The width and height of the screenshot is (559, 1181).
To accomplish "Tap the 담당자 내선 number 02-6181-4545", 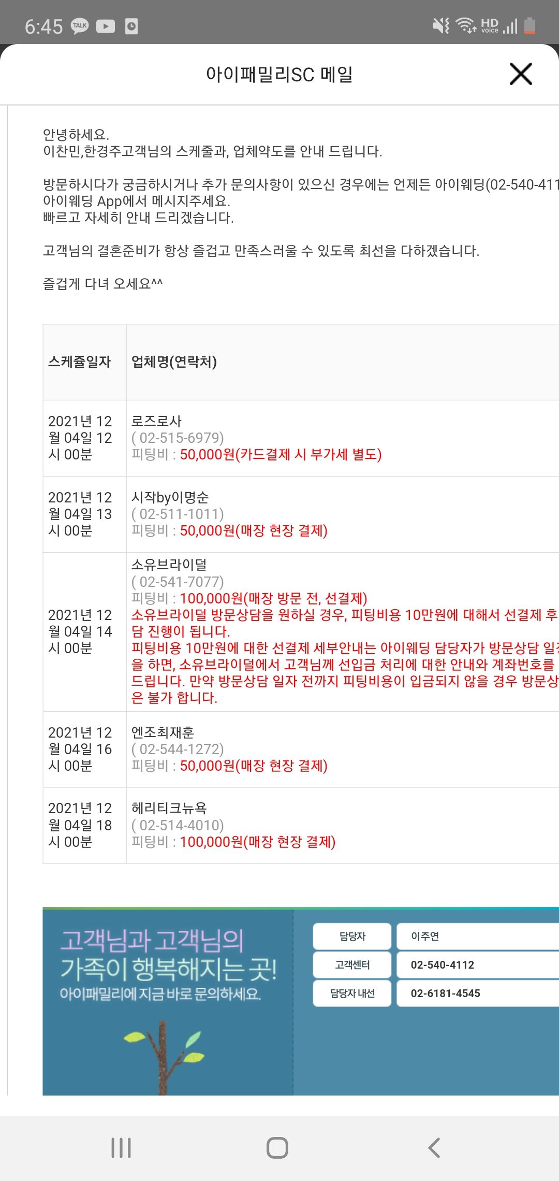I will 446,993.
